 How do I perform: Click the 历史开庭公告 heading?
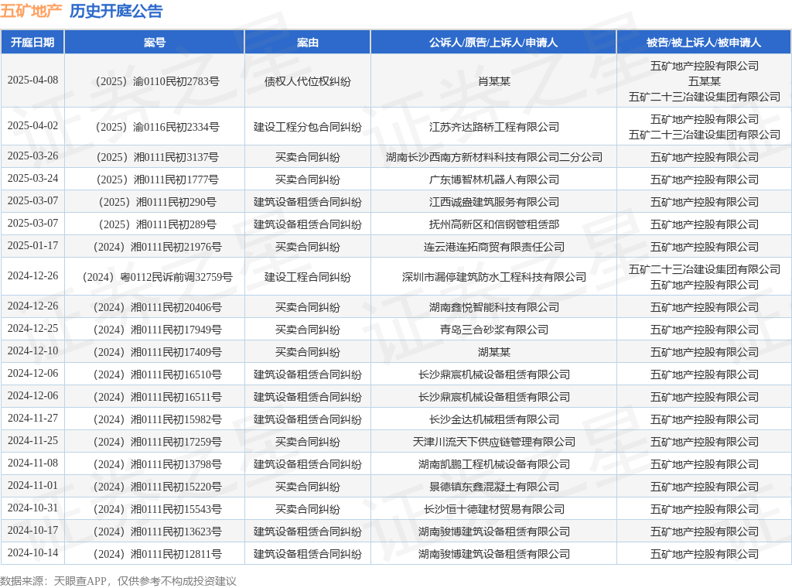click(x=116, y=11)
